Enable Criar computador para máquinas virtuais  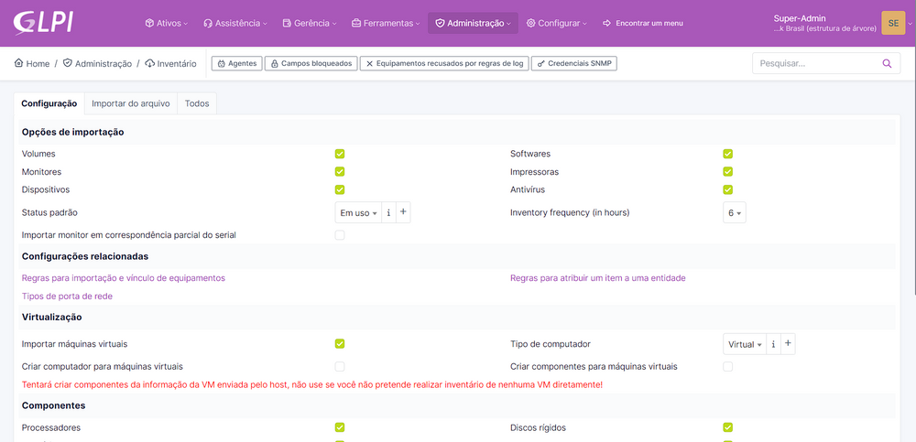[340, 366]
